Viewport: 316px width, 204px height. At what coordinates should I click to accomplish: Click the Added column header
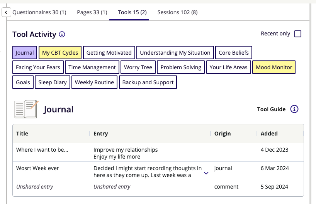pyautogui.click(x=269, y=134)
